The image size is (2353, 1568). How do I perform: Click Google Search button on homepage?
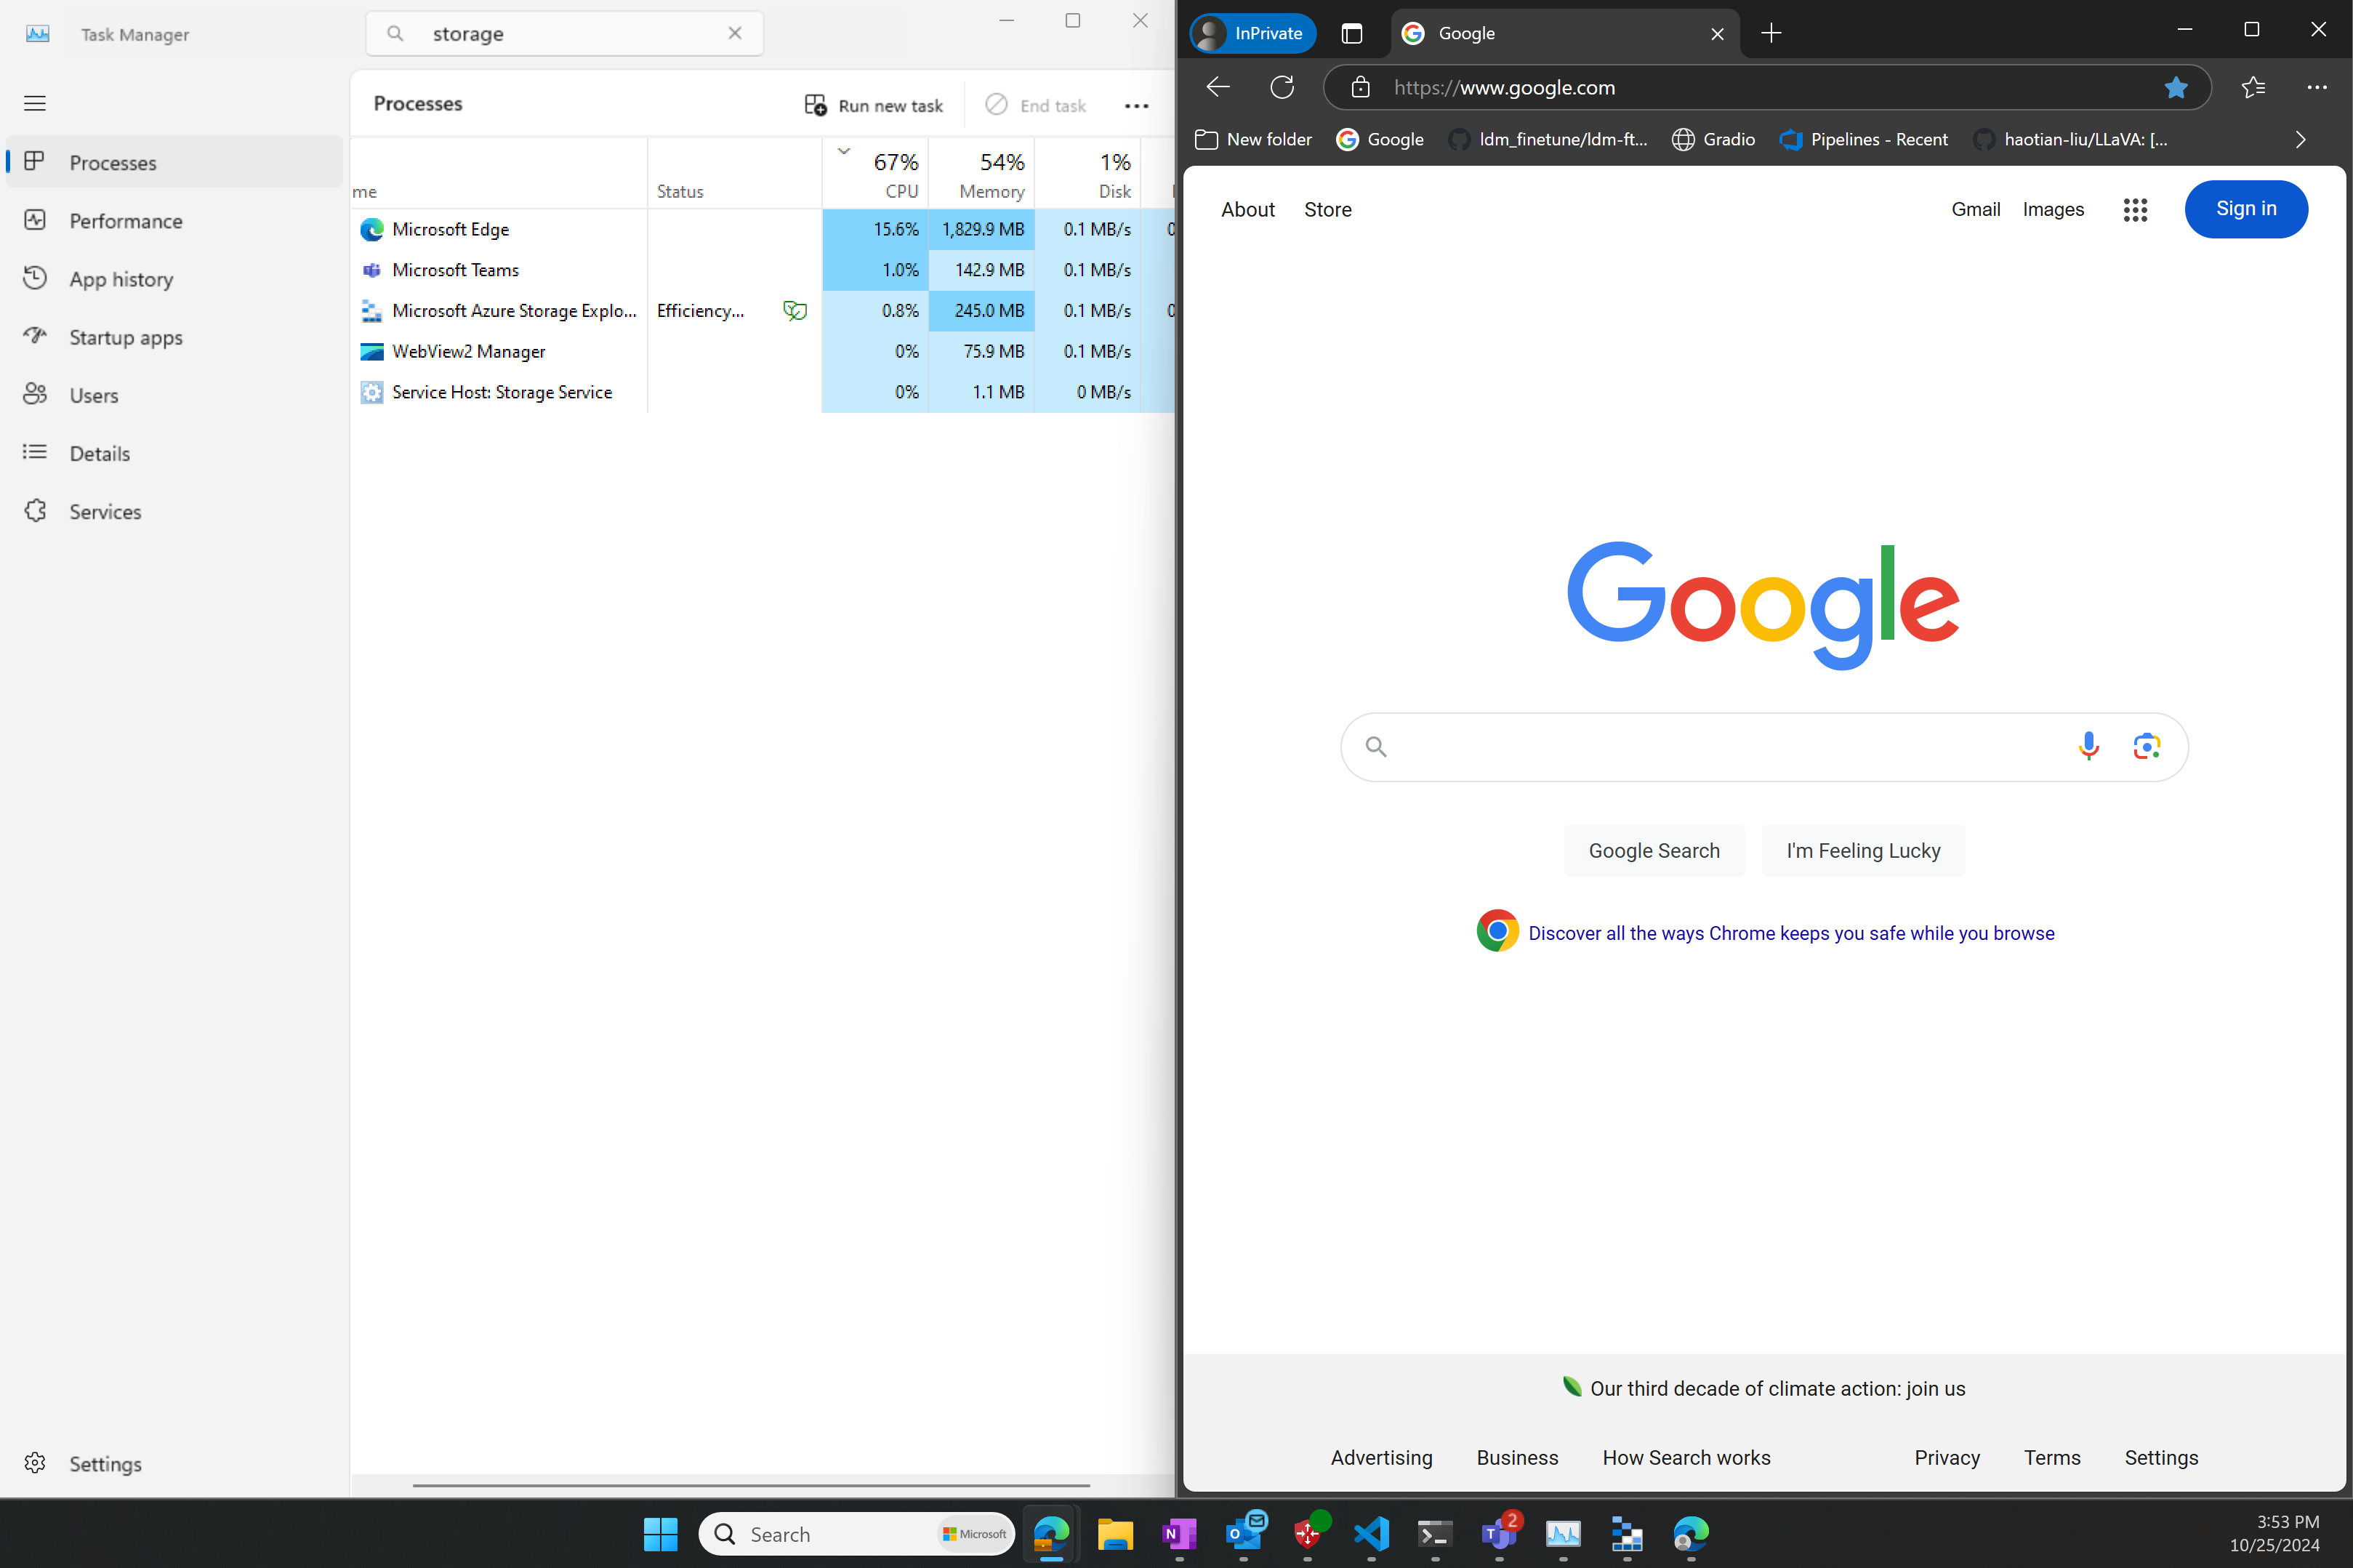(x=1653, y=851)
